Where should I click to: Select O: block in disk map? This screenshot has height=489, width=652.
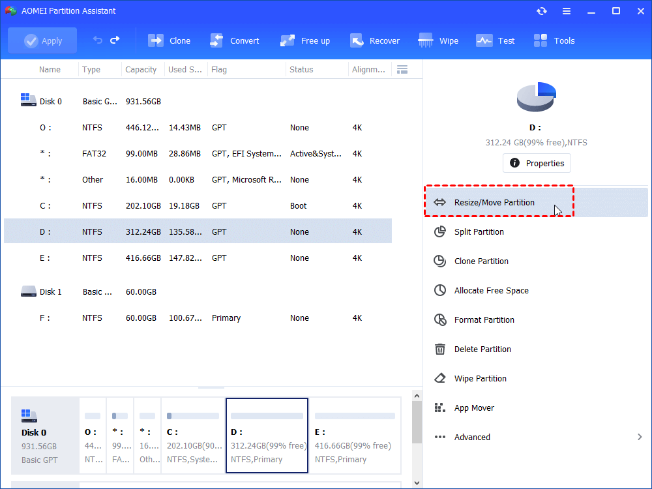[x=93, y=436]
